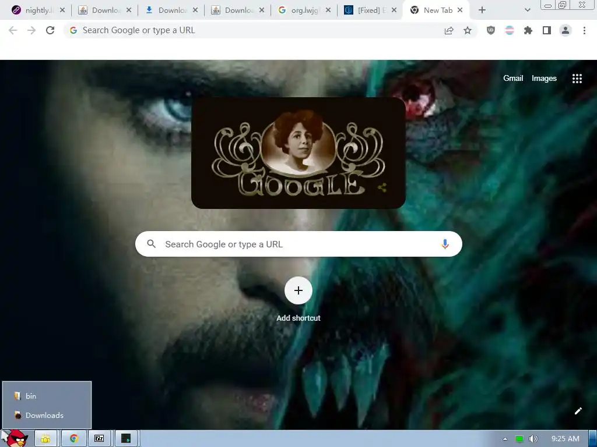Switch to the org.lwjg tab
Image resolution: width=597 pixels, height=447 pixels.
point(304,10)
